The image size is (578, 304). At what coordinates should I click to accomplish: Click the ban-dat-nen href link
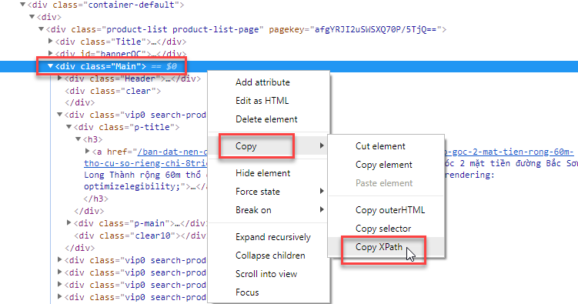[x=172, y=152]
